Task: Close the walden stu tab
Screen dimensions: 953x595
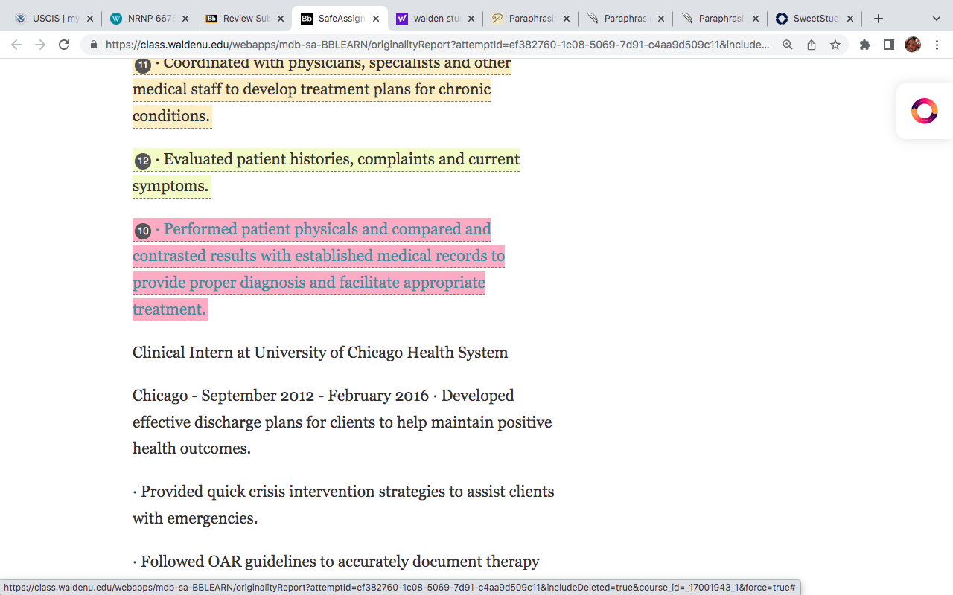Action: pos(471,19)
